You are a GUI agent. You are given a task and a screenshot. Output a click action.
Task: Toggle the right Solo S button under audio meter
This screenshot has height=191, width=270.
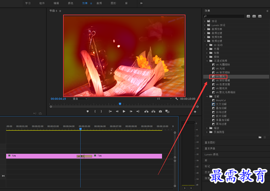[191, 188]
